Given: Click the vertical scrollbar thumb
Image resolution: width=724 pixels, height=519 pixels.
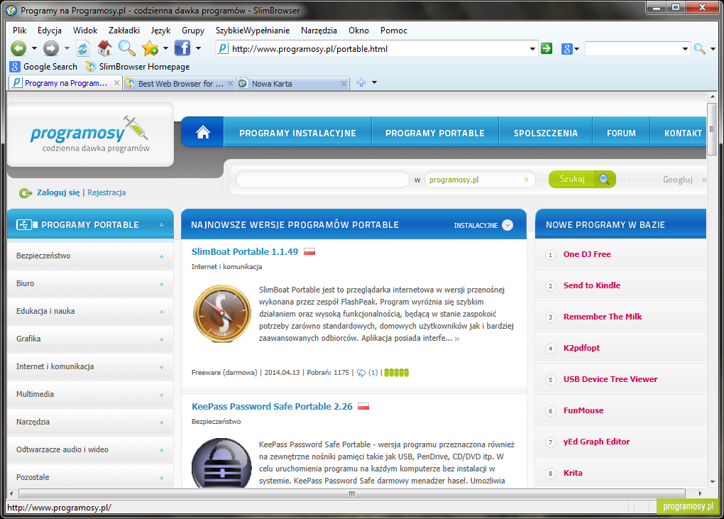Looking at the screenshot, I should pos(711,130).
